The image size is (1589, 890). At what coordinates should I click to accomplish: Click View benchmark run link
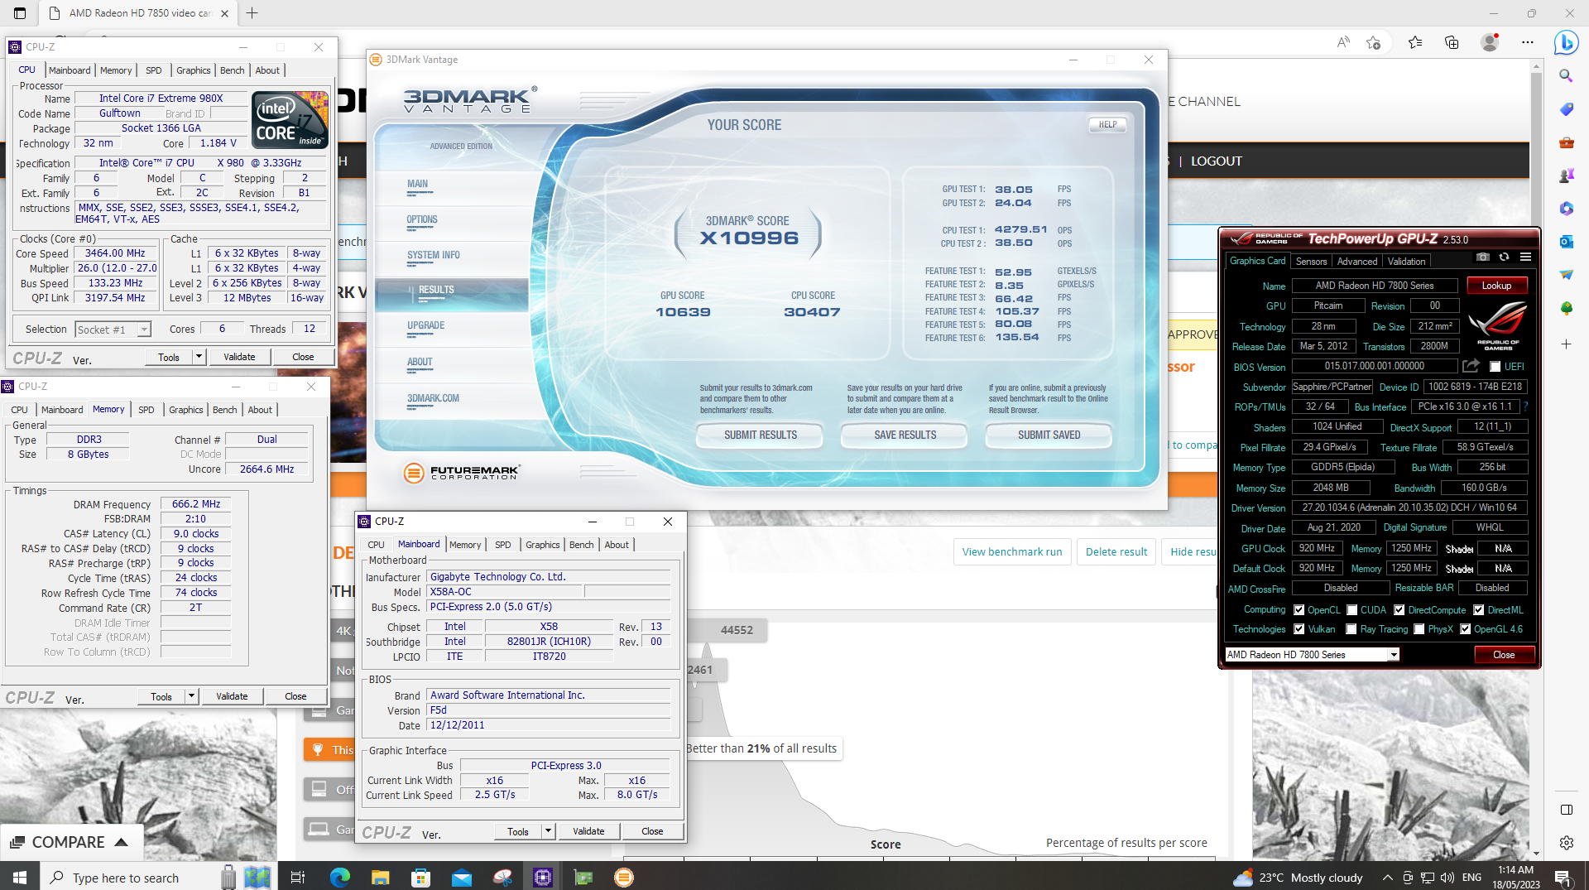1012,552
